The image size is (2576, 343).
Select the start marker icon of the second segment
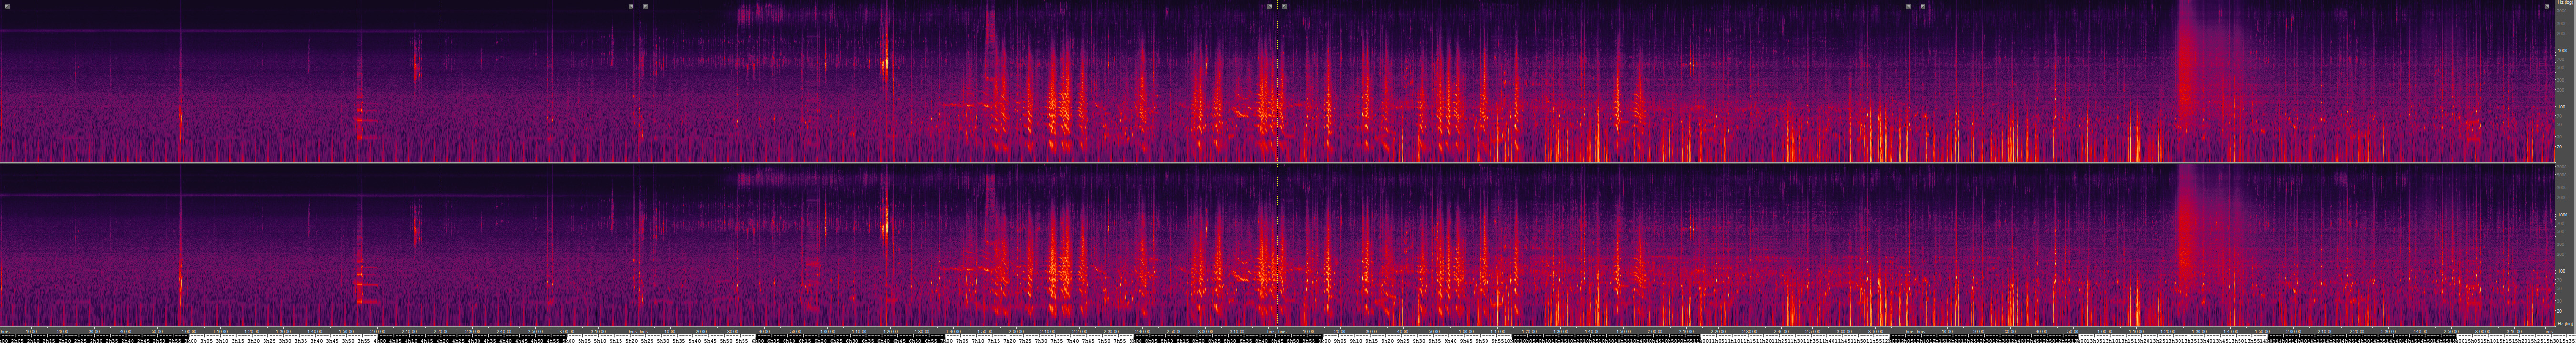(646, 6)
